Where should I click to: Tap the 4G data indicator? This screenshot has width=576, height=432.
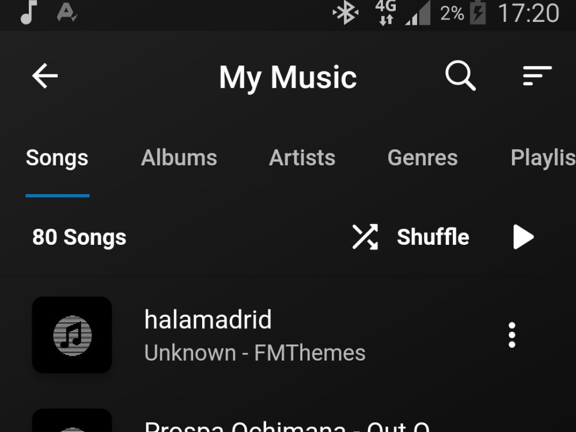[384, 13]
